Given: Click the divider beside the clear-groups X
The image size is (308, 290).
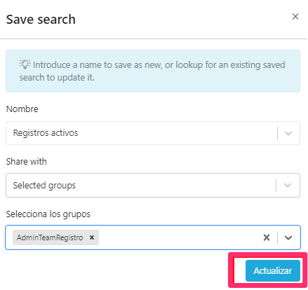Looking at the screenshot, I should pyautogui.click(x=277, y=237).
